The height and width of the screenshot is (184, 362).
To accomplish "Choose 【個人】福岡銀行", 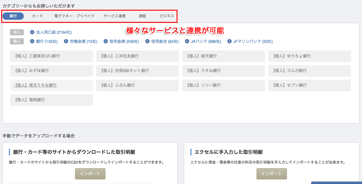I will click(52, 100).
